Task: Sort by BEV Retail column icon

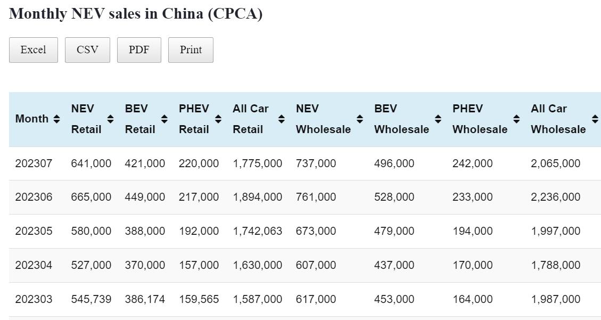Action: [164, 119]
